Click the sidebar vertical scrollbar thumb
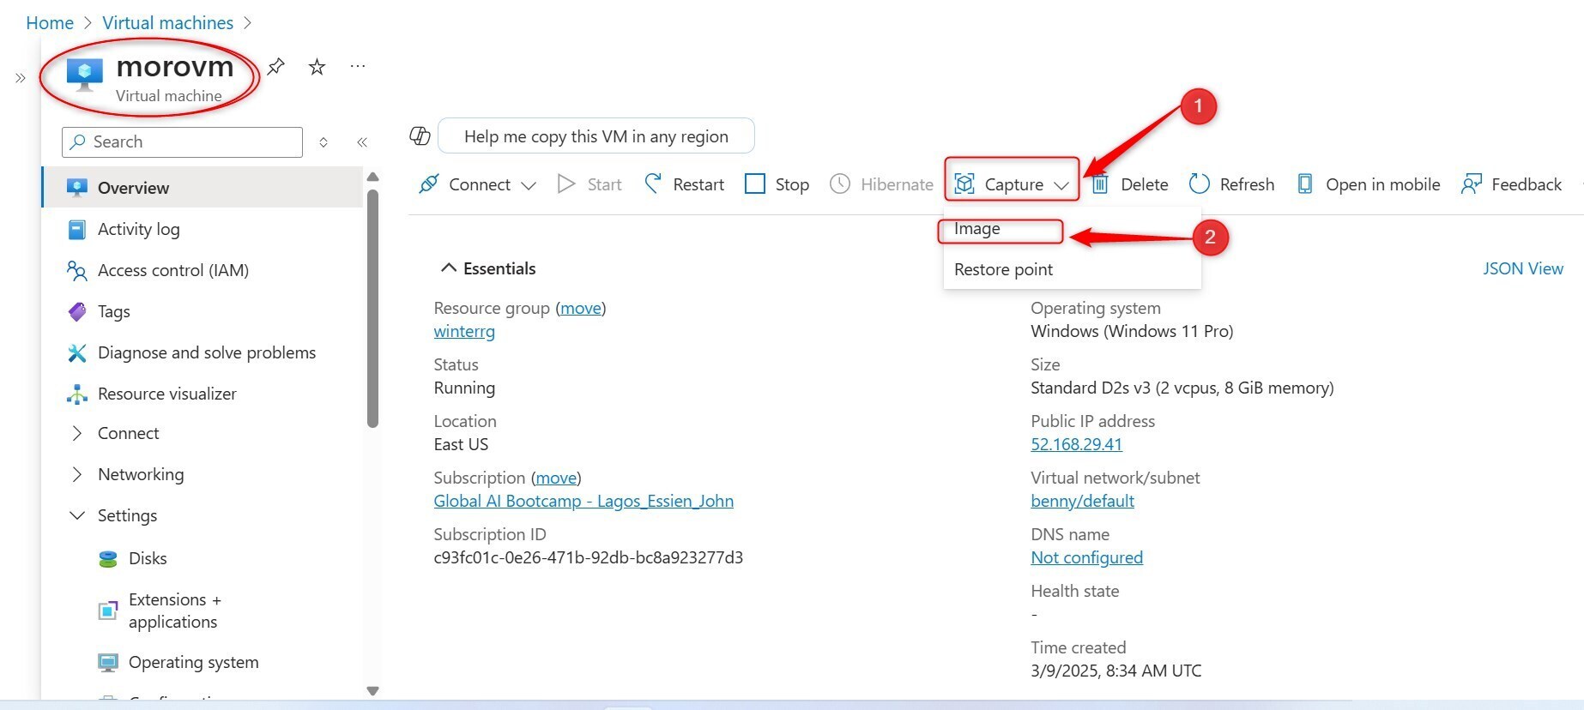Viewport: 1584px width, 710px height. pos(372,309)
